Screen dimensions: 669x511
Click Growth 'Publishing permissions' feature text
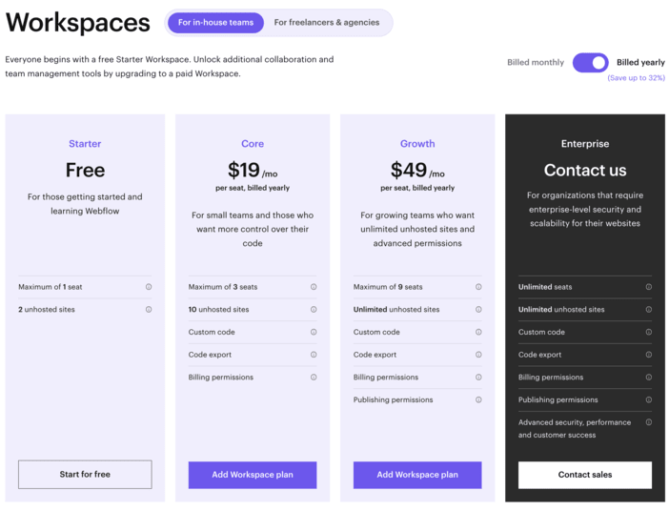[393, 400]
